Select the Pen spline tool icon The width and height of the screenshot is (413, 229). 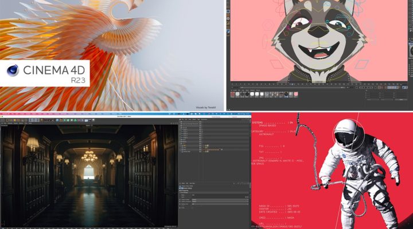pyautogui.click(x=61, y=120)
